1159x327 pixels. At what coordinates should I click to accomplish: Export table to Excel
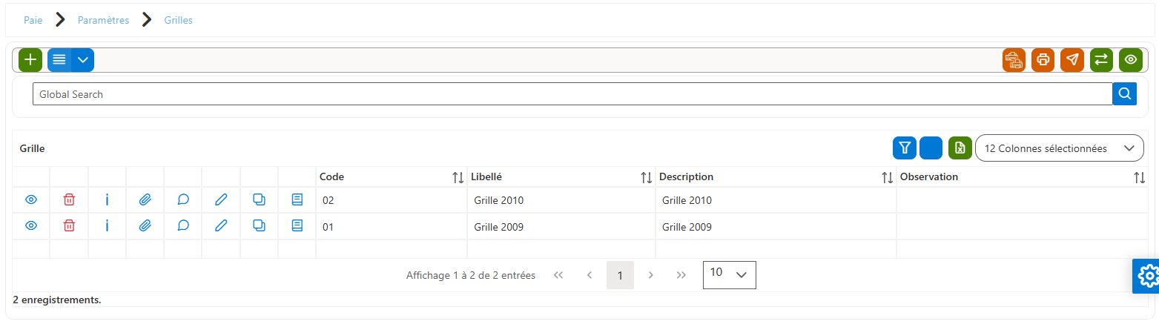960,148
